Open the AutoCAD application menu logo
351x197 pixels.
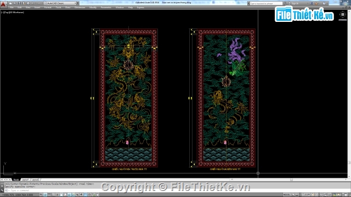(3, 4)
